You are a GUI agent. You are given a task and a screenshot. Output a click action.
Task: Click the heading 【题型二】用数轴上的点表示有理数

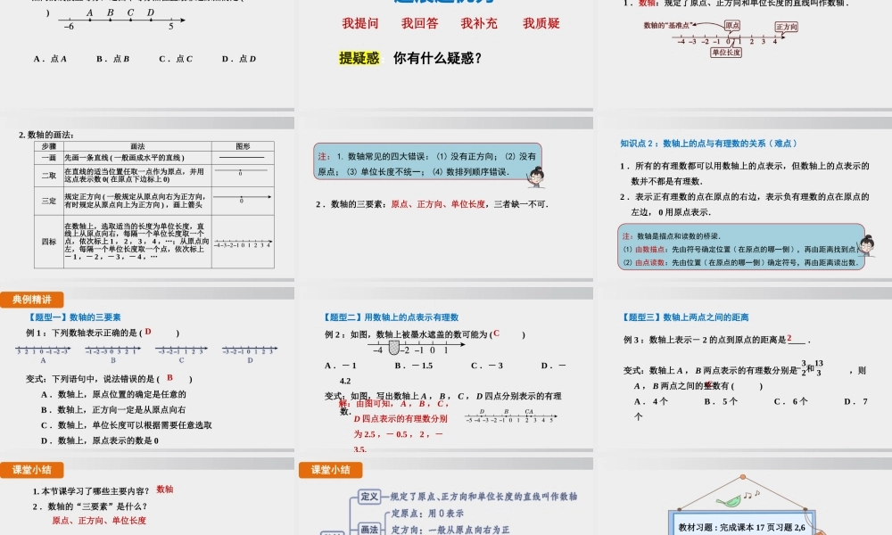(391, 317)
